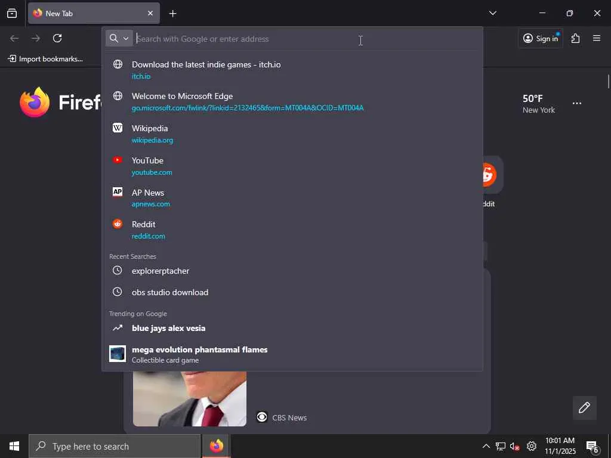Click clock icon beside obs studio download

point(118,292)
